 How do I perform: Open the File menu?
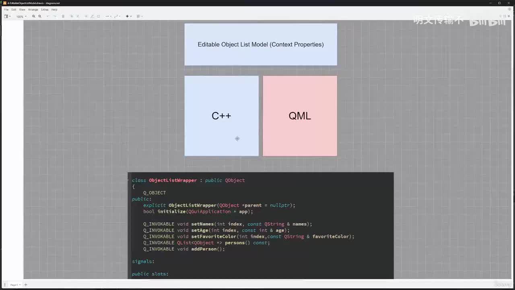(x=6, y=9)
